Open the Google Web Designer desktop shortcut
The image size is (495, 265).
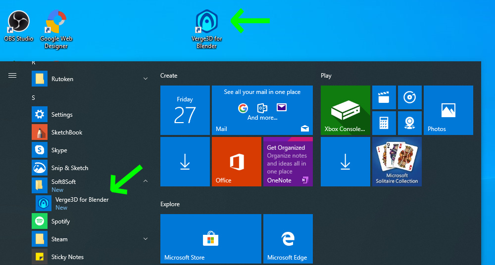click(56, 29)
